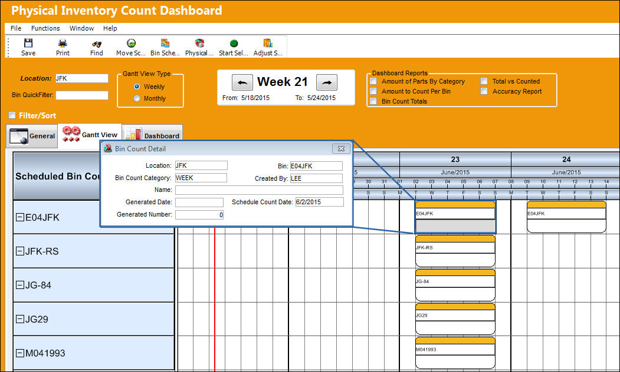Click the Save toolbar icon
Image resolution: width=620 pixels, height=372 pixels.
click(28, 43)
